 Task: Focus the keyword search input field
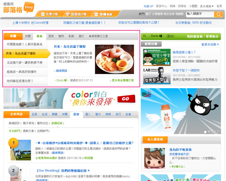(200, 14)
